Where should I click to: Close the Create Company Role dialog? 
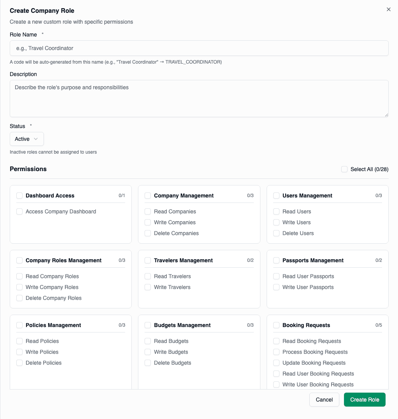388,9
